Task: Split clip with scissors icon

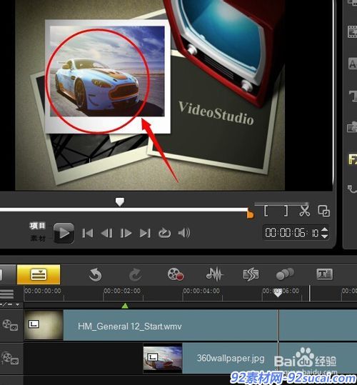Action: coord(304,211)
